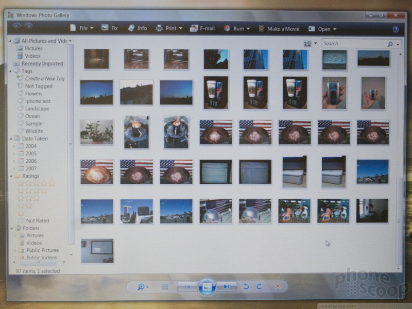Select the 2005 date folder
412x309 pixels.
(31, 153)
